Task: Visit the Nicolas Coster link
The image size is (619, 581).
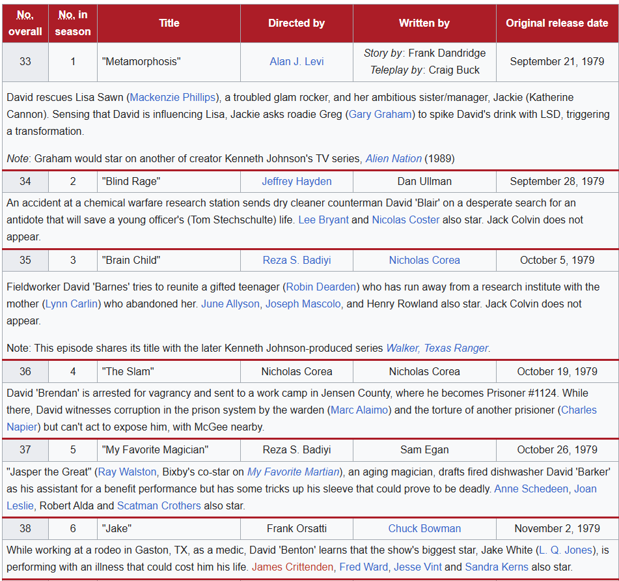Action: pos(406,220)
